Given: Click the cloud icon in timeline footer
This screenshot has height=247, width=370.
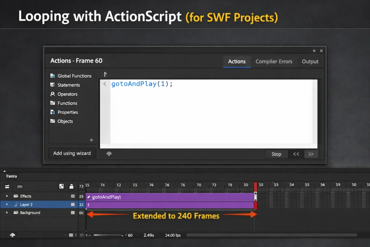Looking at the screenshot, I should click(x=13, y=235).
